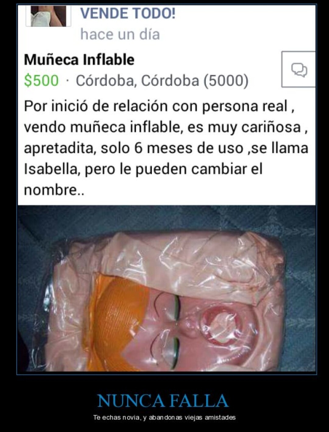This screenshot has height=432, width=329.
Task: Open the VENDE TODO! group page
Action: [128, 14]
